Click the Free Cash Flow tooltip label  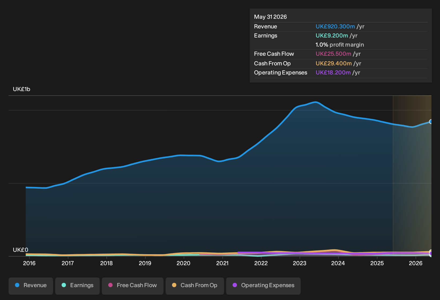point(274,54)
